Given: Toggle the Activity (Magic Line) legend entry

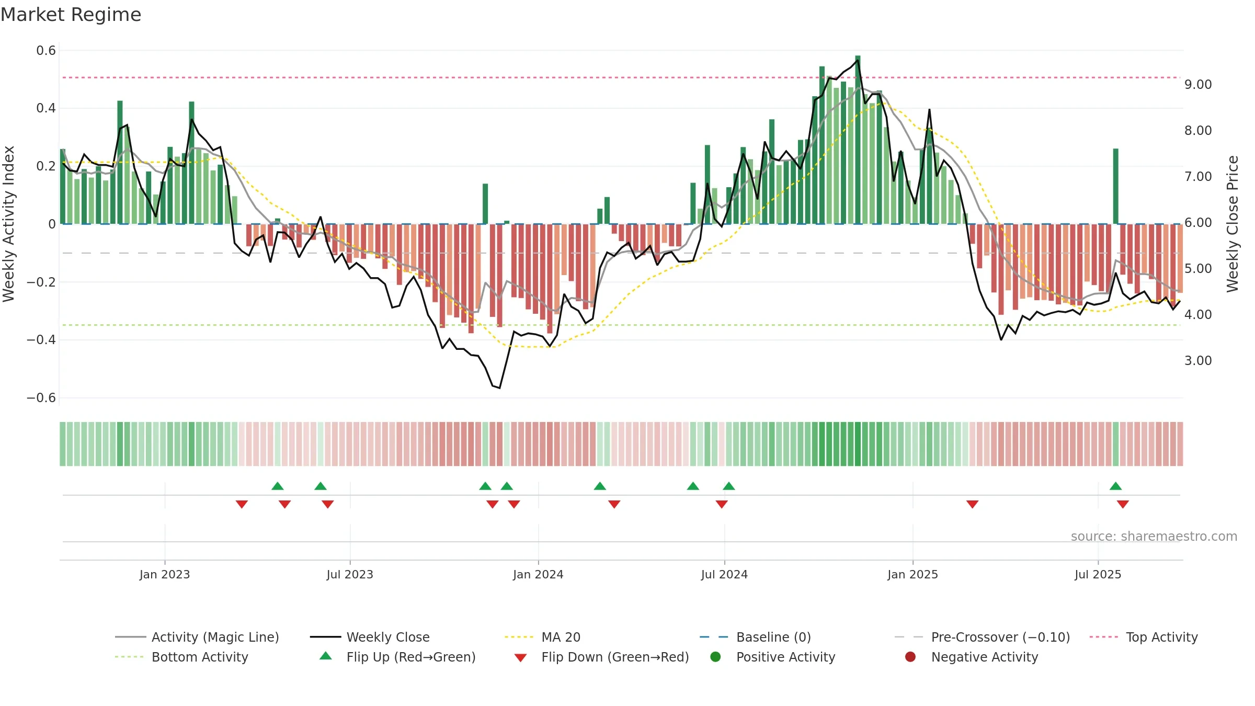Looking at the screenshot, I should coord(197,637).
